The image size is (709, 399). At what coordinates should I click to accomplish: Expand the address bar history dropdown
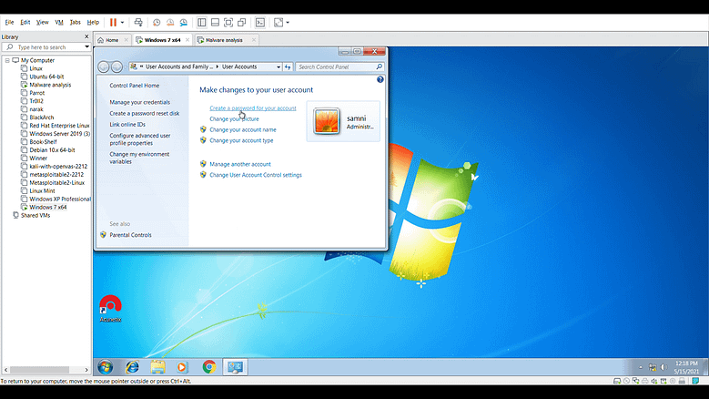point(279,66)
